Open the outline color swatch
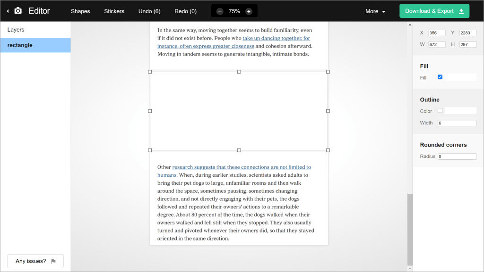 pyautogui.click(x=460, y=111)
